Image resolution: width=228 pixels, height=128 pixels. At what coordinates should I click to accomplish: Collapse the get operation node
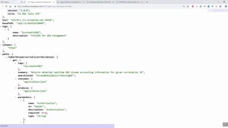click(x=11, y=60)
